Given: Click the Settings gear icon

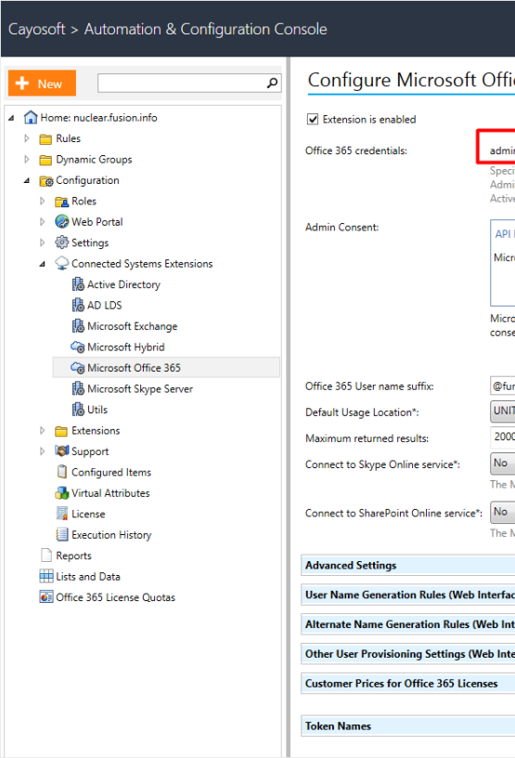Looking at the screenshot, I should pyautogui.click(x=62, y=242).
